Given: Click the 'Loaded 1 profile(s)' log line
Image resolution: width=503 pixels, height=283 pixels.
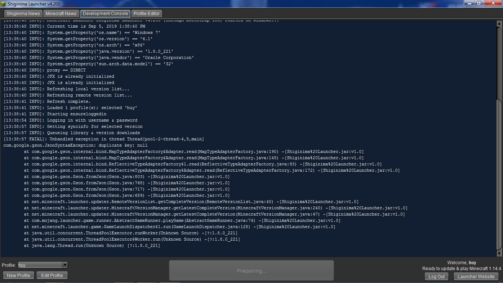Looking at the screenshot, I should click(x=70, y=108).
